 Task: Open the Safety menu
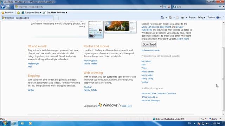(201, 17)
